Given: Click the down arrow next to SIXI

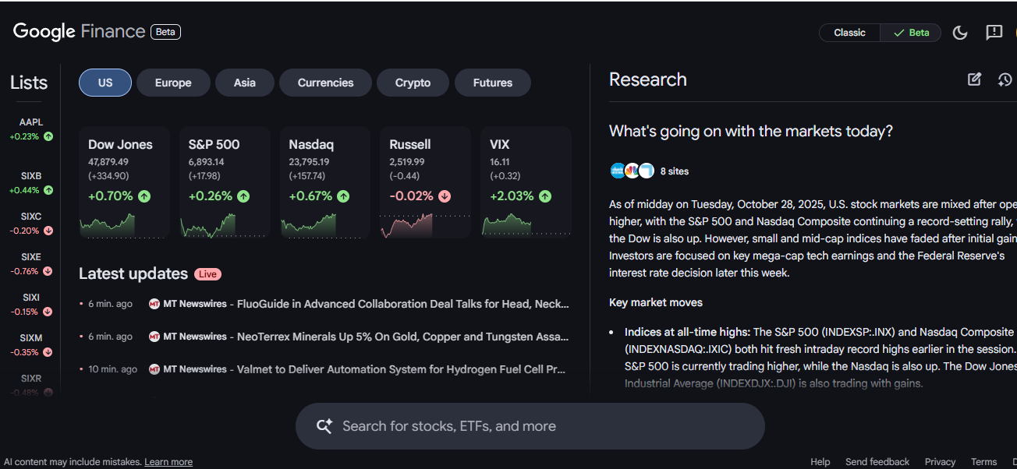Looking at the screenshot, I should click(48, 312).
